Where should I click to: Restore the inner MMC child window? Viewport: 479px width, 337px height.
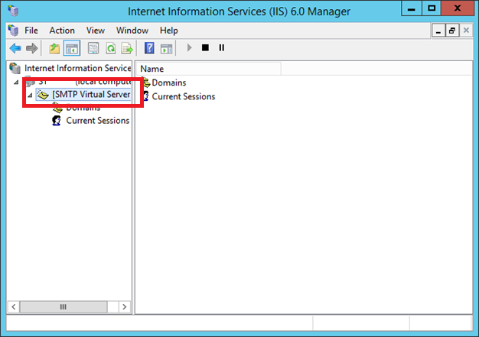point(452,31)
